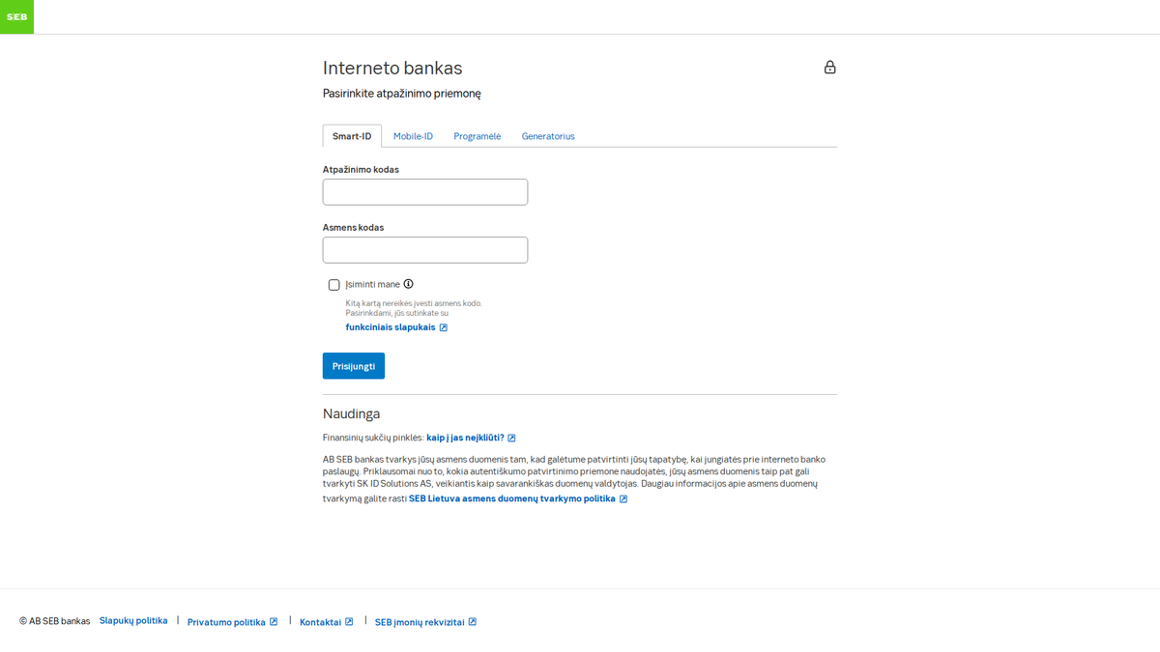Click external-link icon after duomenų tvarkymo politika
Screen dimensions: 1160x652
click(623, 499)
